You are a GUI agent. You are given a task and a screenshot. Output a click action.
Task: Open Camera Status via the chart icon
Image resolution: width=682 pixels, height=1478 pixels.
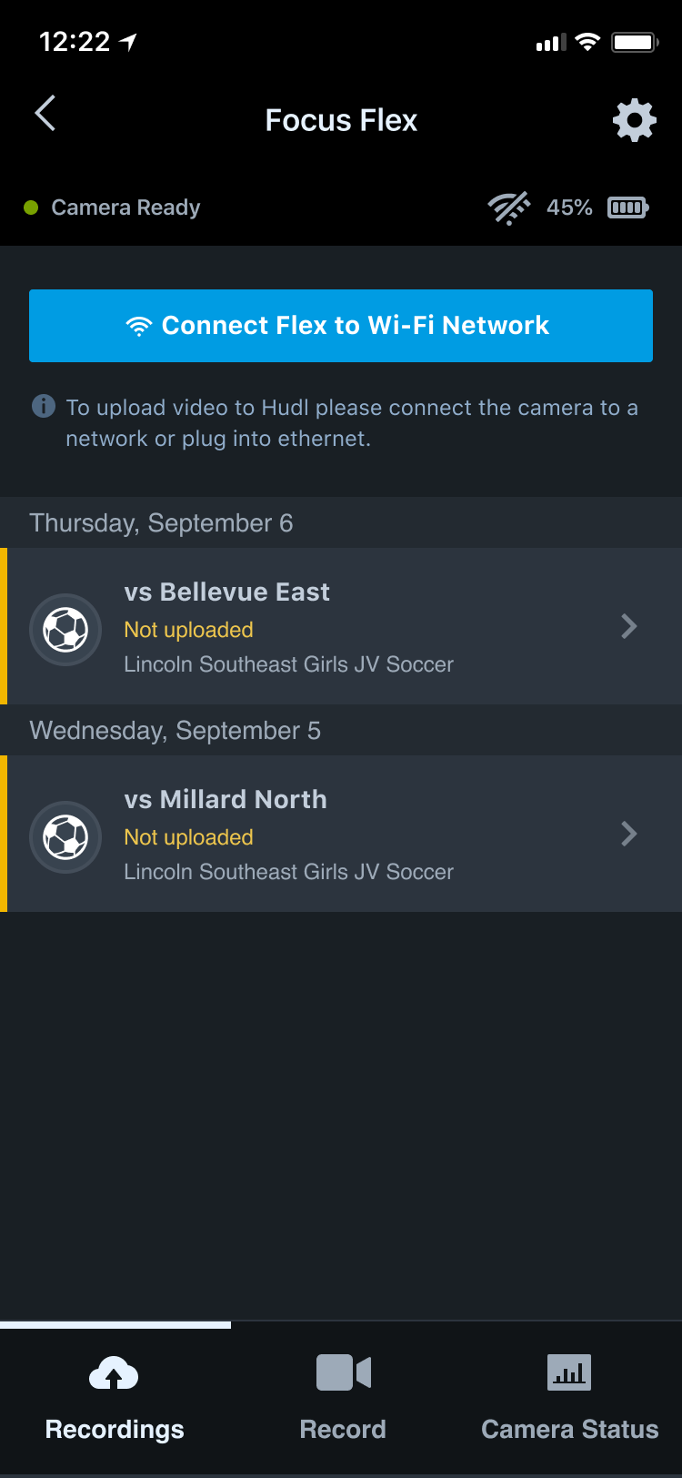pos(568,1372)
